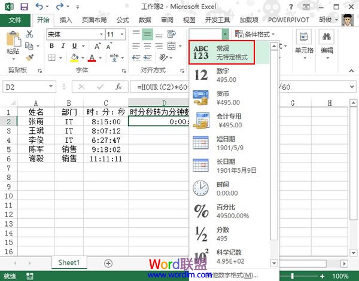Click the wén phonetic guide icon
The image size is (359, 281).
pyautogui.click(x=114, y=57)
